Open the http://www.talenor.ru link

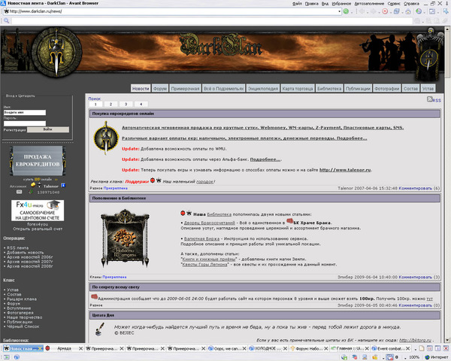[x=345, y=170]
